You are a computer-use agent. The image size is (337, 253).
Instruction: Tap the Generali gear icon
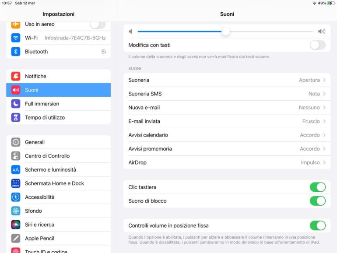point(16,142)
